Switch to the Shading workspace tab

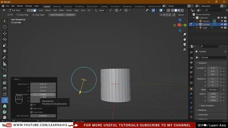(104, 6)
